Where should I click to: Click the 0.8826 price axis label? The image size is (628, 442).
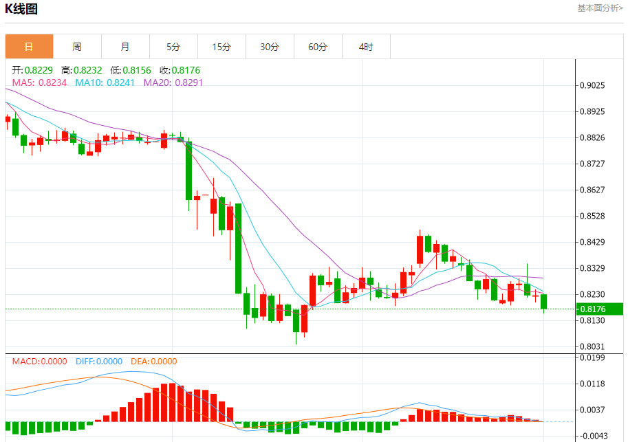click(592, 137)
